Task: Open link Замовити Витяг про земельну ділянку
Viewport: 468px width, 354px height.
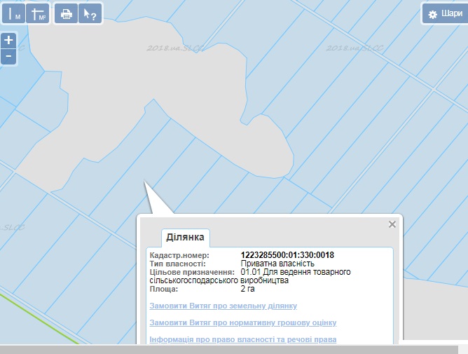Action: pyautogui.click(x=223, y=306)
